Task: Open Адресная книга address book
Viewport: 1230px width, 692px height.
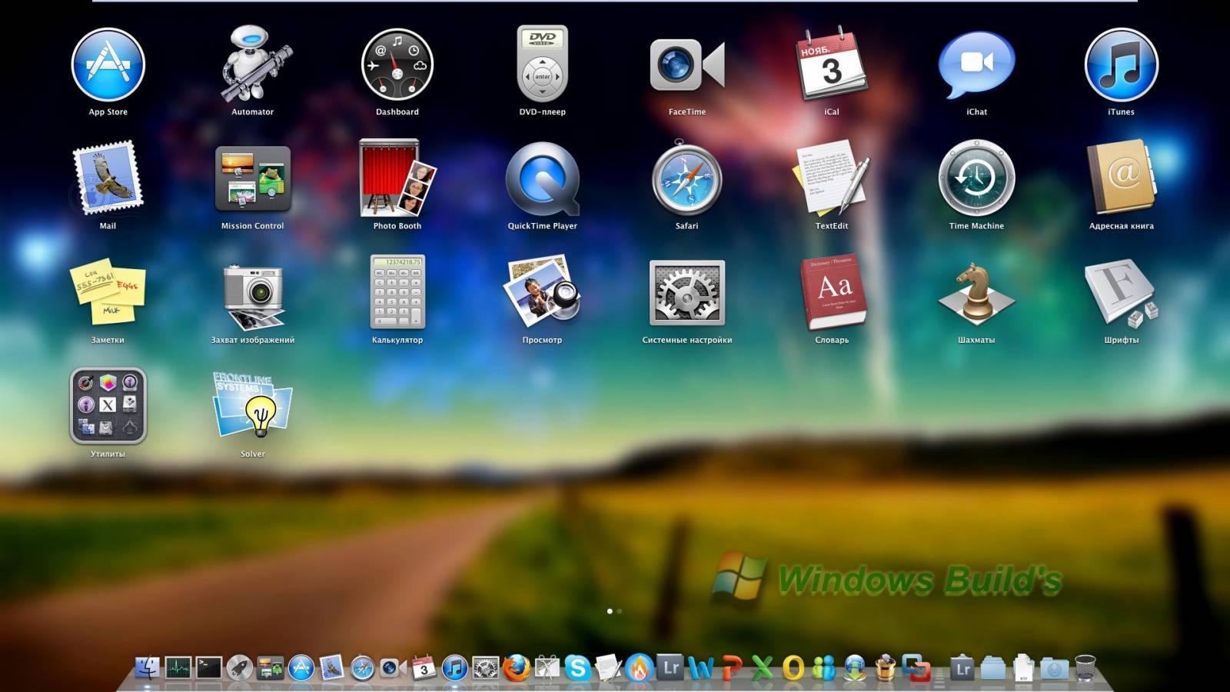Action: [x=1121, y=178]
